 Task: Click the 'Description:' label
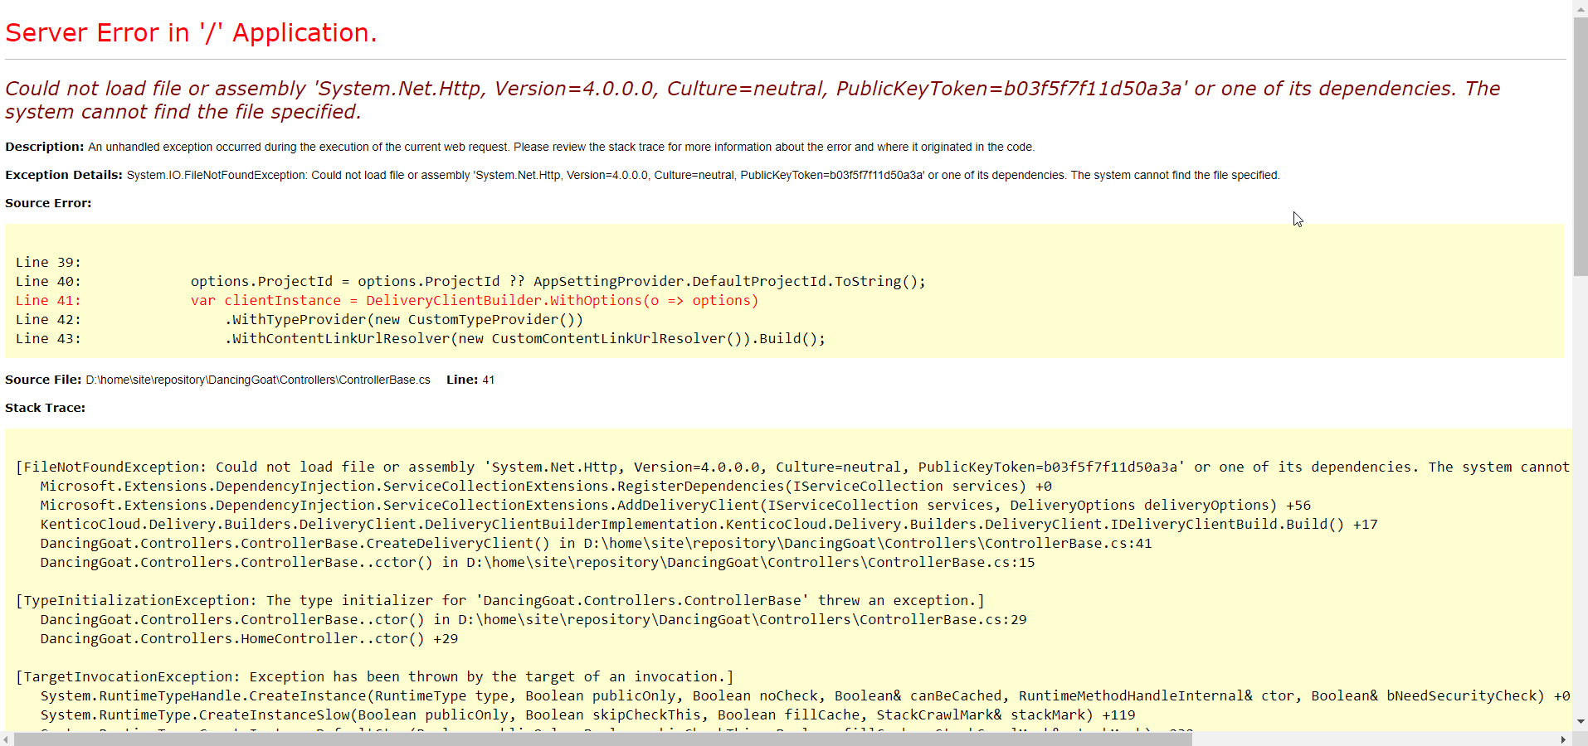click(43, 147)
